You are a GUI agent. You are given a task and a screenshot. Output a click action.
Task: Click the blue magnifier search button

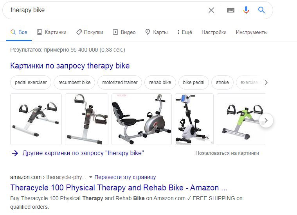(261, 10)
